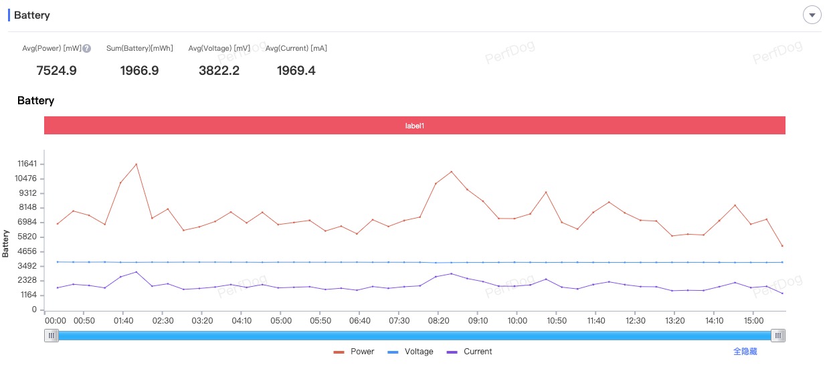The image size is (831, 369).
Task: Click the Avg(Power) value 7524.9
Action: point(56,71)
